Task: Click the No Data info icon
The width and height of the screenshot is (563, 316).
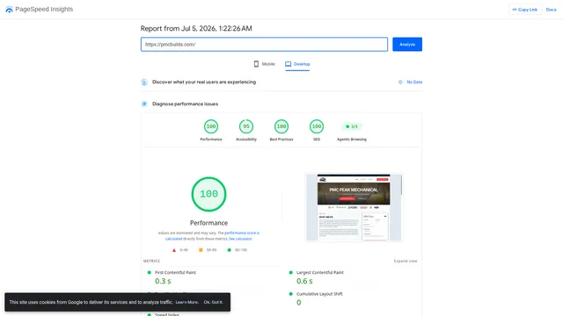Action: click(400, 82)
